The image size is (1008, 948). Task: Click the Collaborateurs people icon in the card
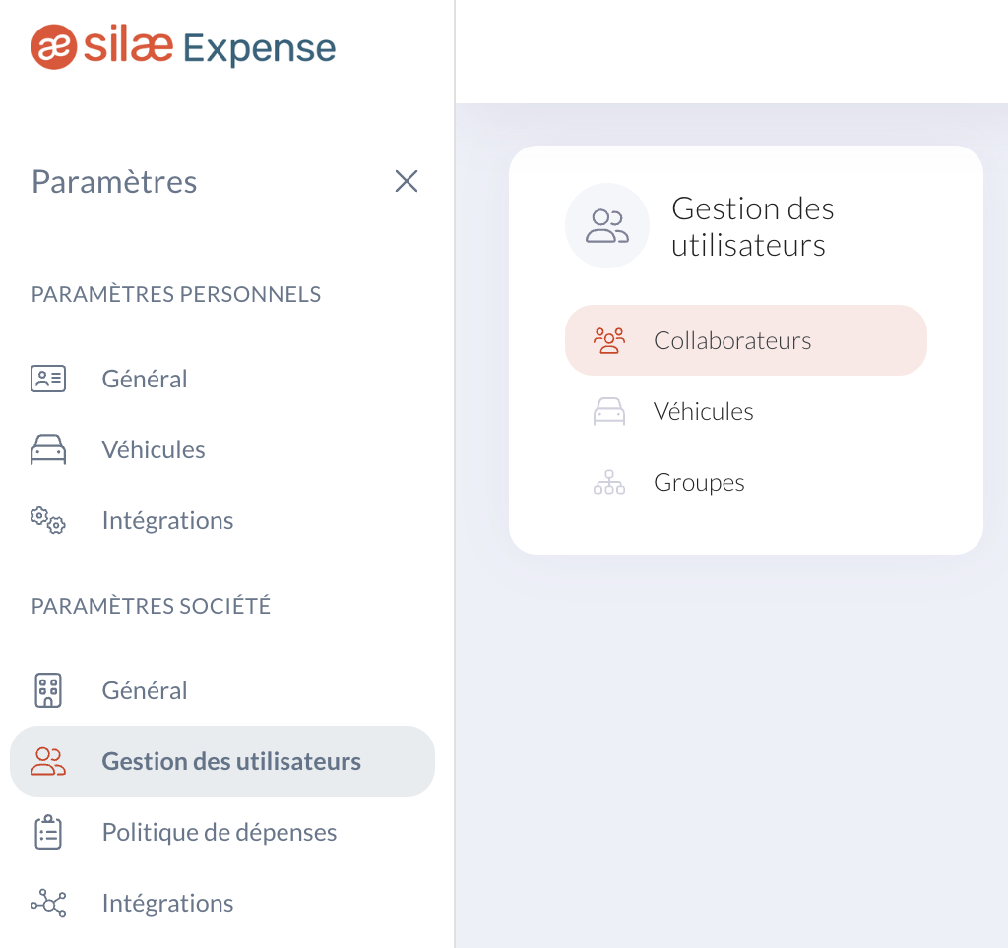coord(608,340)
